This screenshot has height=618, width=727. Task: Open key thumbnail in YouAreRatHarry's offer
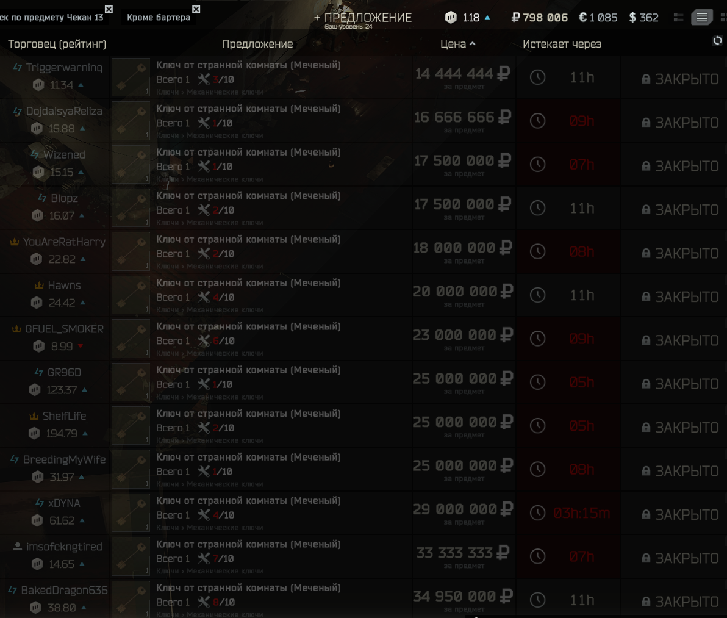tap(131, 251)
